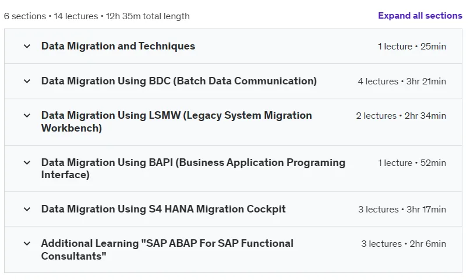Open Data Migration Using BAPI section title
This screenshot has width=470, height=280.
pyautogui.click(x=193, y=168)
